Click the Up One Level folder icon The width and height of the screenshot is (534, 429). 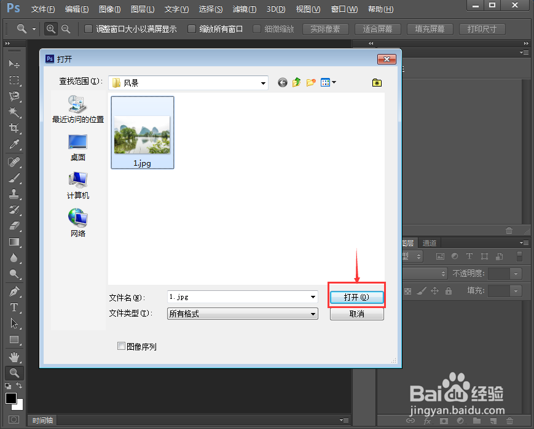pos(296,82)
